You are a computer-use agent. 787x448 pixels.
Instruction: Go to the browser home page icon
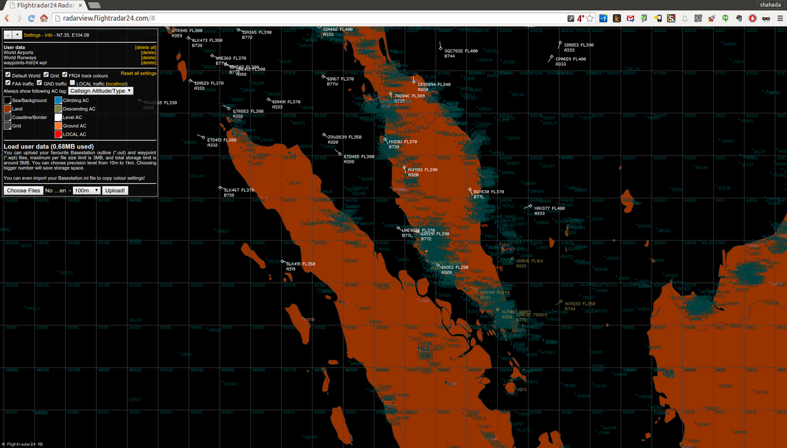tap(44, 18)
